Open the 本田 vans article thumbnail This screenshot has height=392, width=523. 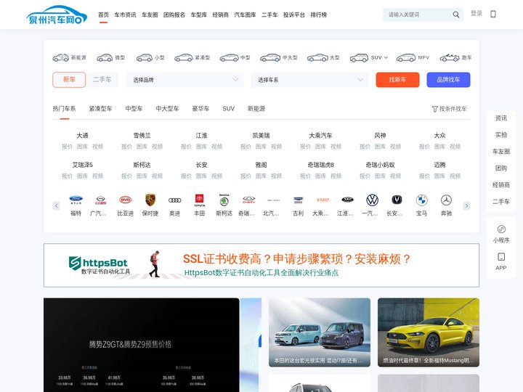[x=320, y=332]
